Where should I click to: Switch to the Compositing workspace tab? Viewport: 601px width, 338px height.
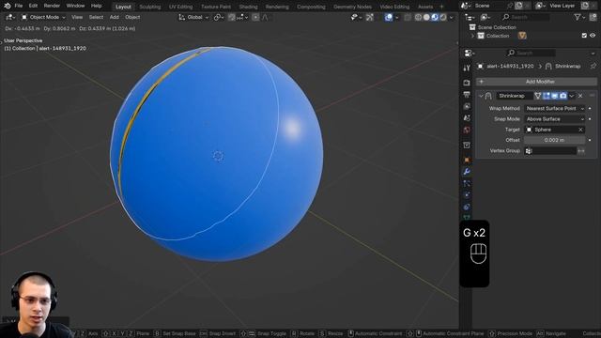(311, 7)
